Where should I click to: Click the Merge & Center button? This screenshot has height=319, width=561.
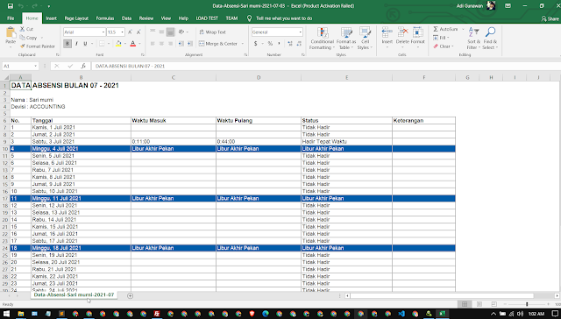pos(218,44)
